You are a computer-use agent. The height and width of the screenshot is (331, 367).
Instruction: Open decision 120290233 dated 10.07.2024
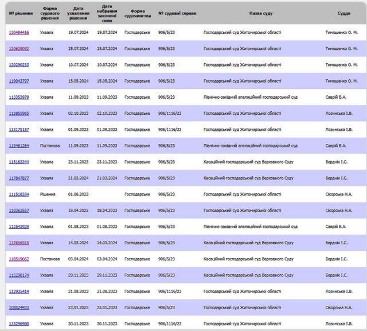tap(19, 65)
